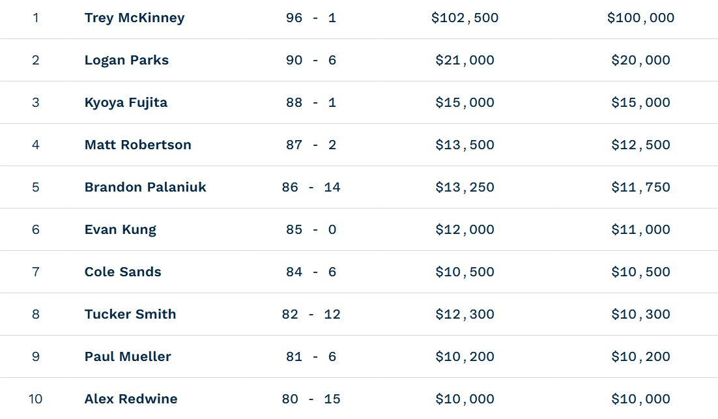Click Kyoya Fujita's name
Screen dimensions: 718x419
(x=126, y=102)
